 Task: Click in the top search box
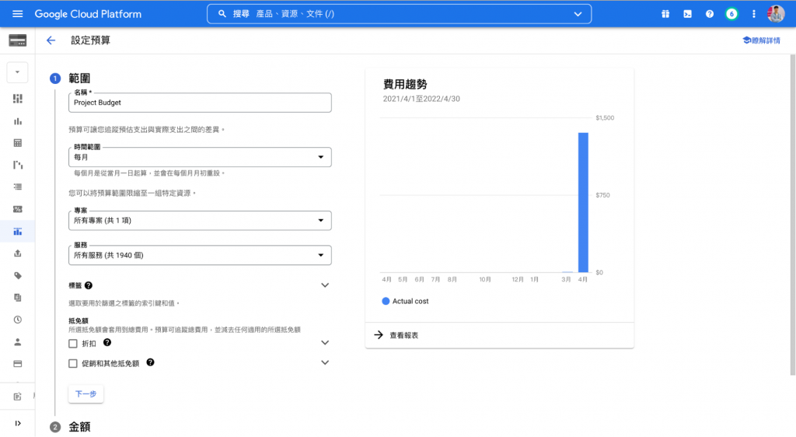click(399, 14)
